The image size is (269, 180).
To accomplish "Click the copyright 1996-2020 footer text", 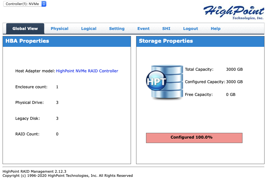I will pyautogui.click(x=68, y=176).
